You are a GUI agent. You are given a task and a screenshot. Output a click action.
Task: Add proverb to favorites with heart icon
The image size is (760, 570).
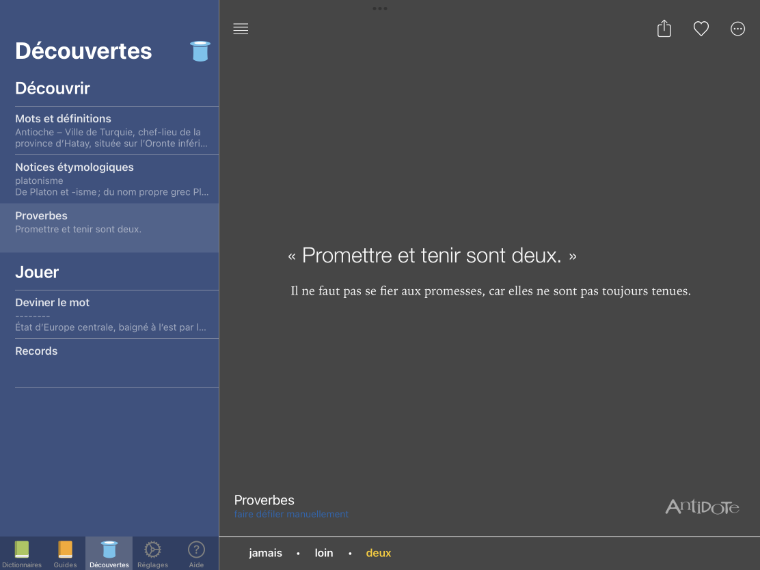point(701,29)
